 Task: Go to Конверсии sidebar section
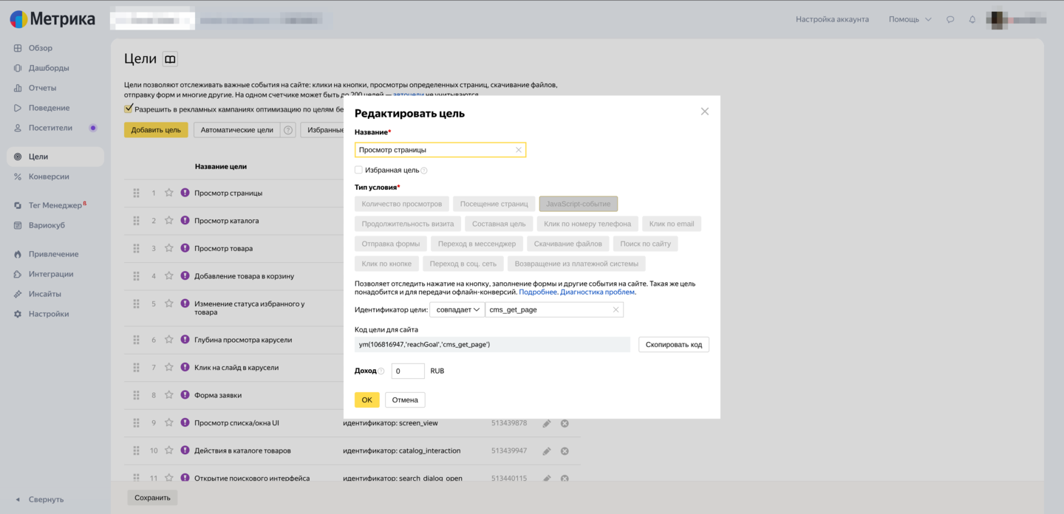point(49,177)
